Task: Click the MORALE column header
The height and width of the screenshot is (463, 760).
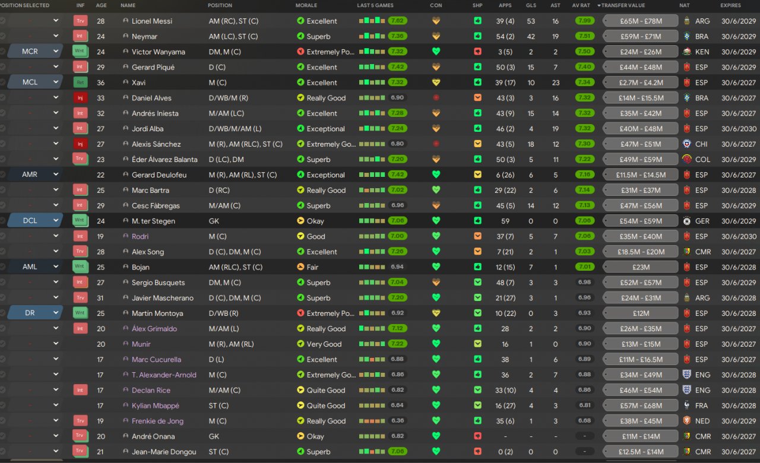Action: pos(306,5)
